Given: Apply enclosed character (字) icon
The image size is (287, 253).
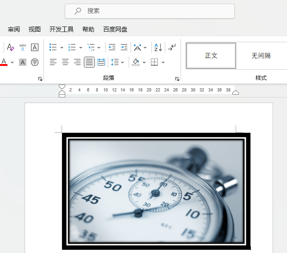Looking at the screenshot, I should pyautogui.click(x=35, y=62).
